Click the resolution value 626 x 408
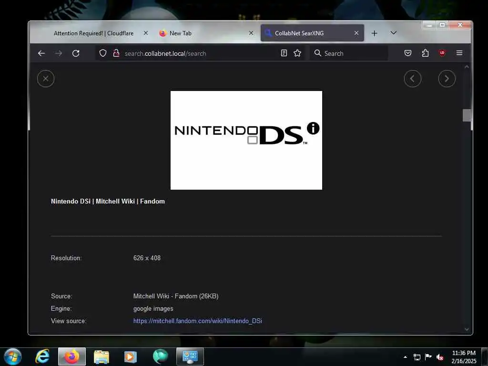 [x=147, y=258]
